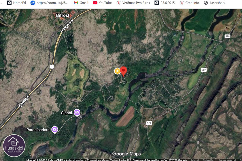Open the Gmail bookmark
The width and height of the screenshot is (242, 161).
pyautogui.click(x=81, y=3)
